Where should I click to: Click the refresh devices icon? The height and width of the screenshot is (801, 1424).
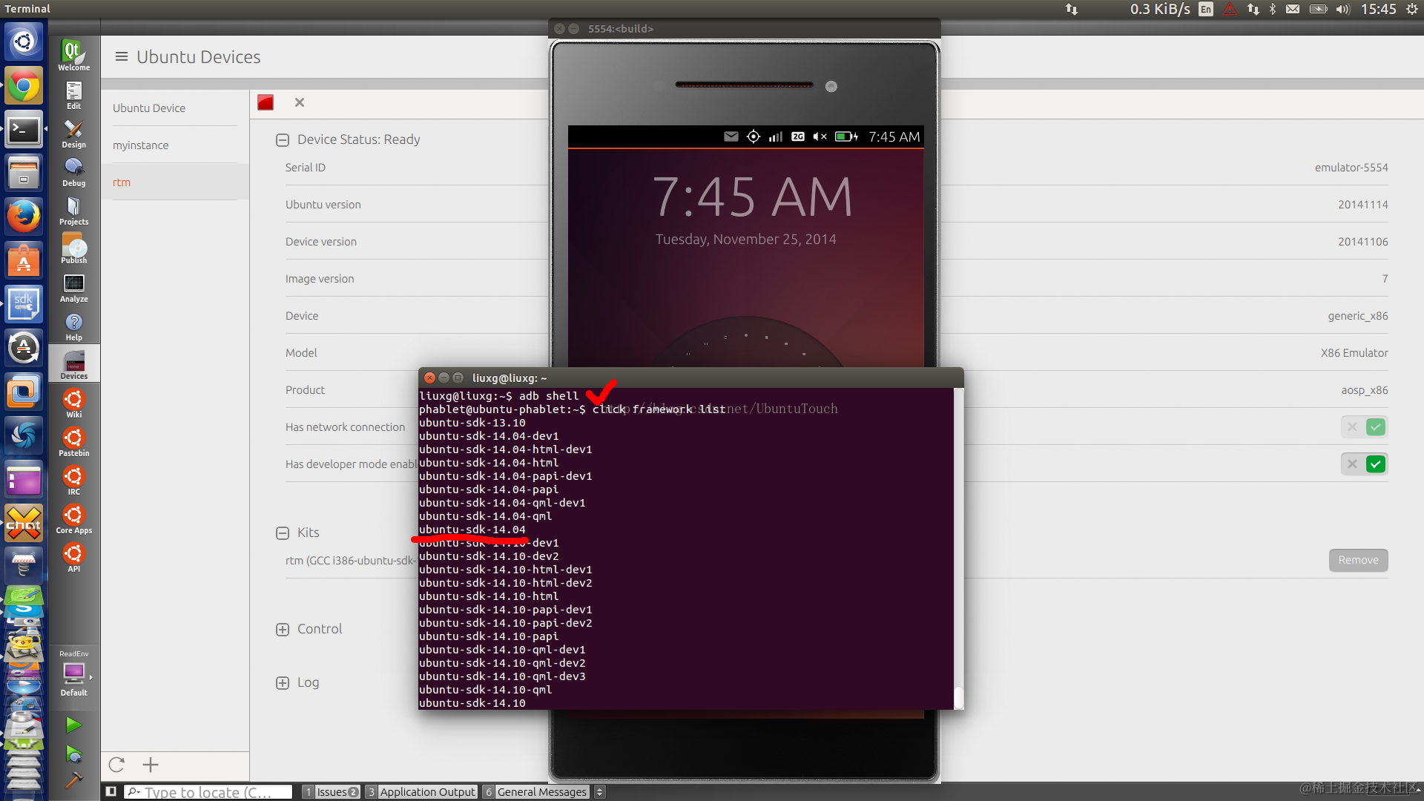point(116,765)
